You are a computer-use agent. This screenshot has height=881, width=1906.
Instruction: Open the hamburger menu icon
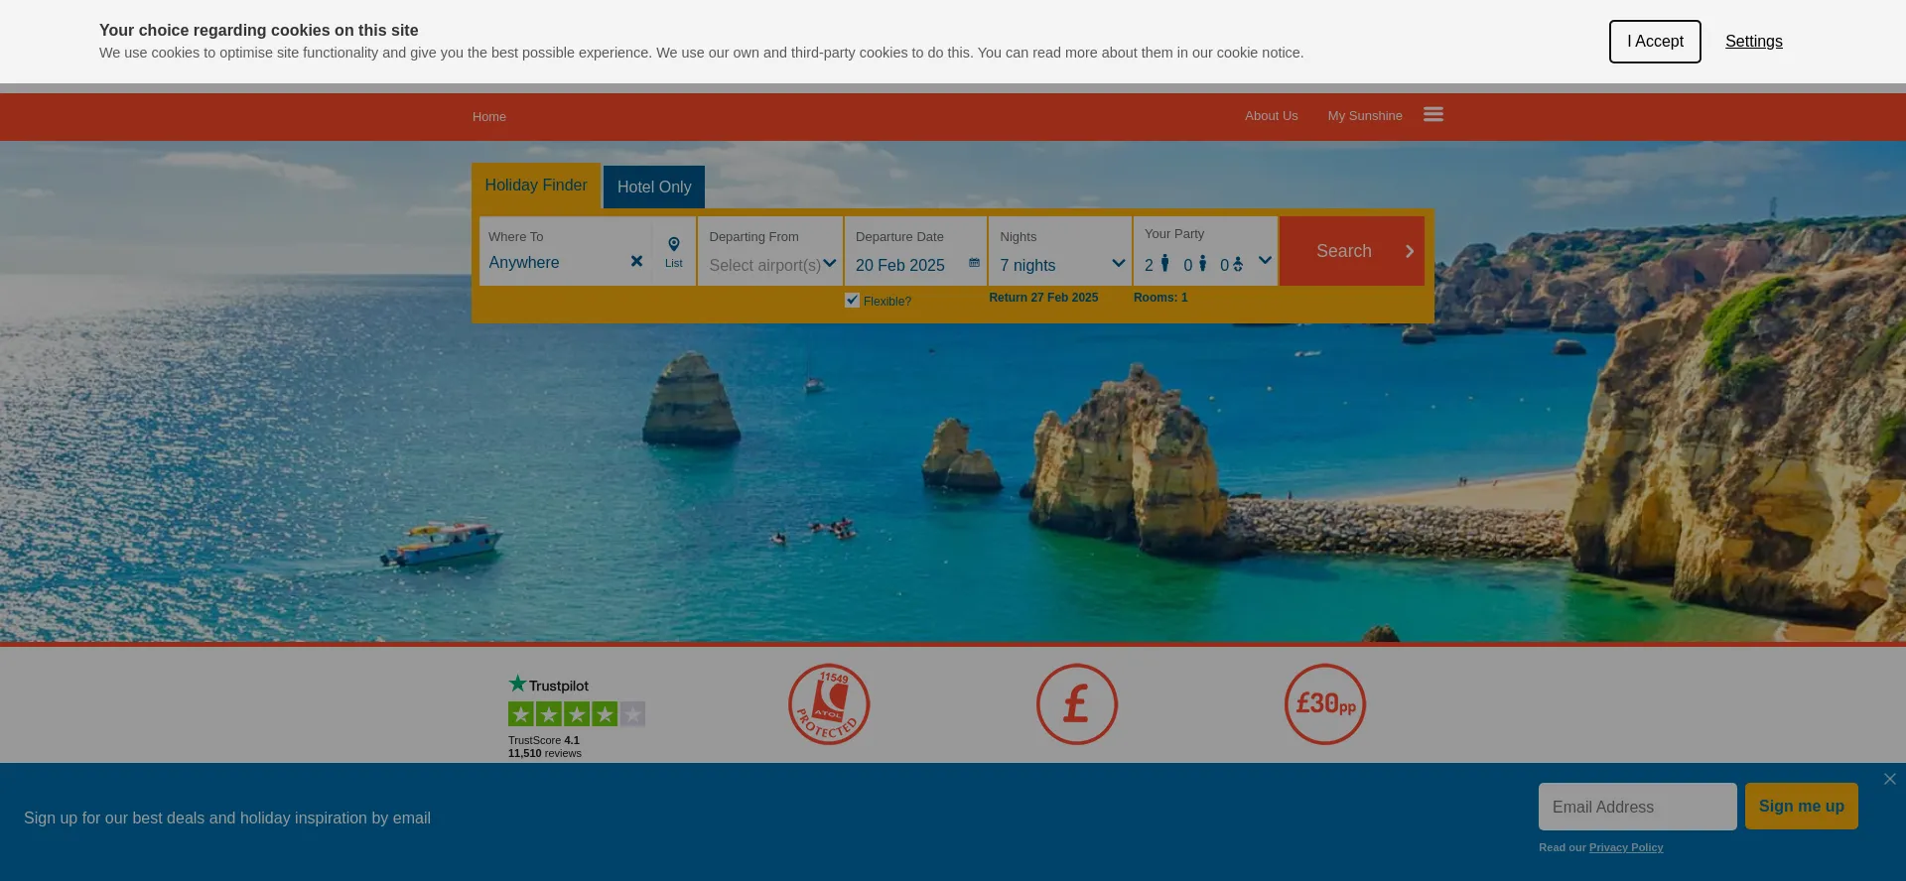tap(1432, 115)
